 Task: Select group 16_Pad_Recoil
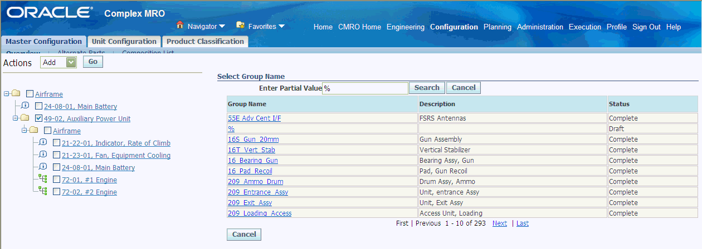point(250,171)
